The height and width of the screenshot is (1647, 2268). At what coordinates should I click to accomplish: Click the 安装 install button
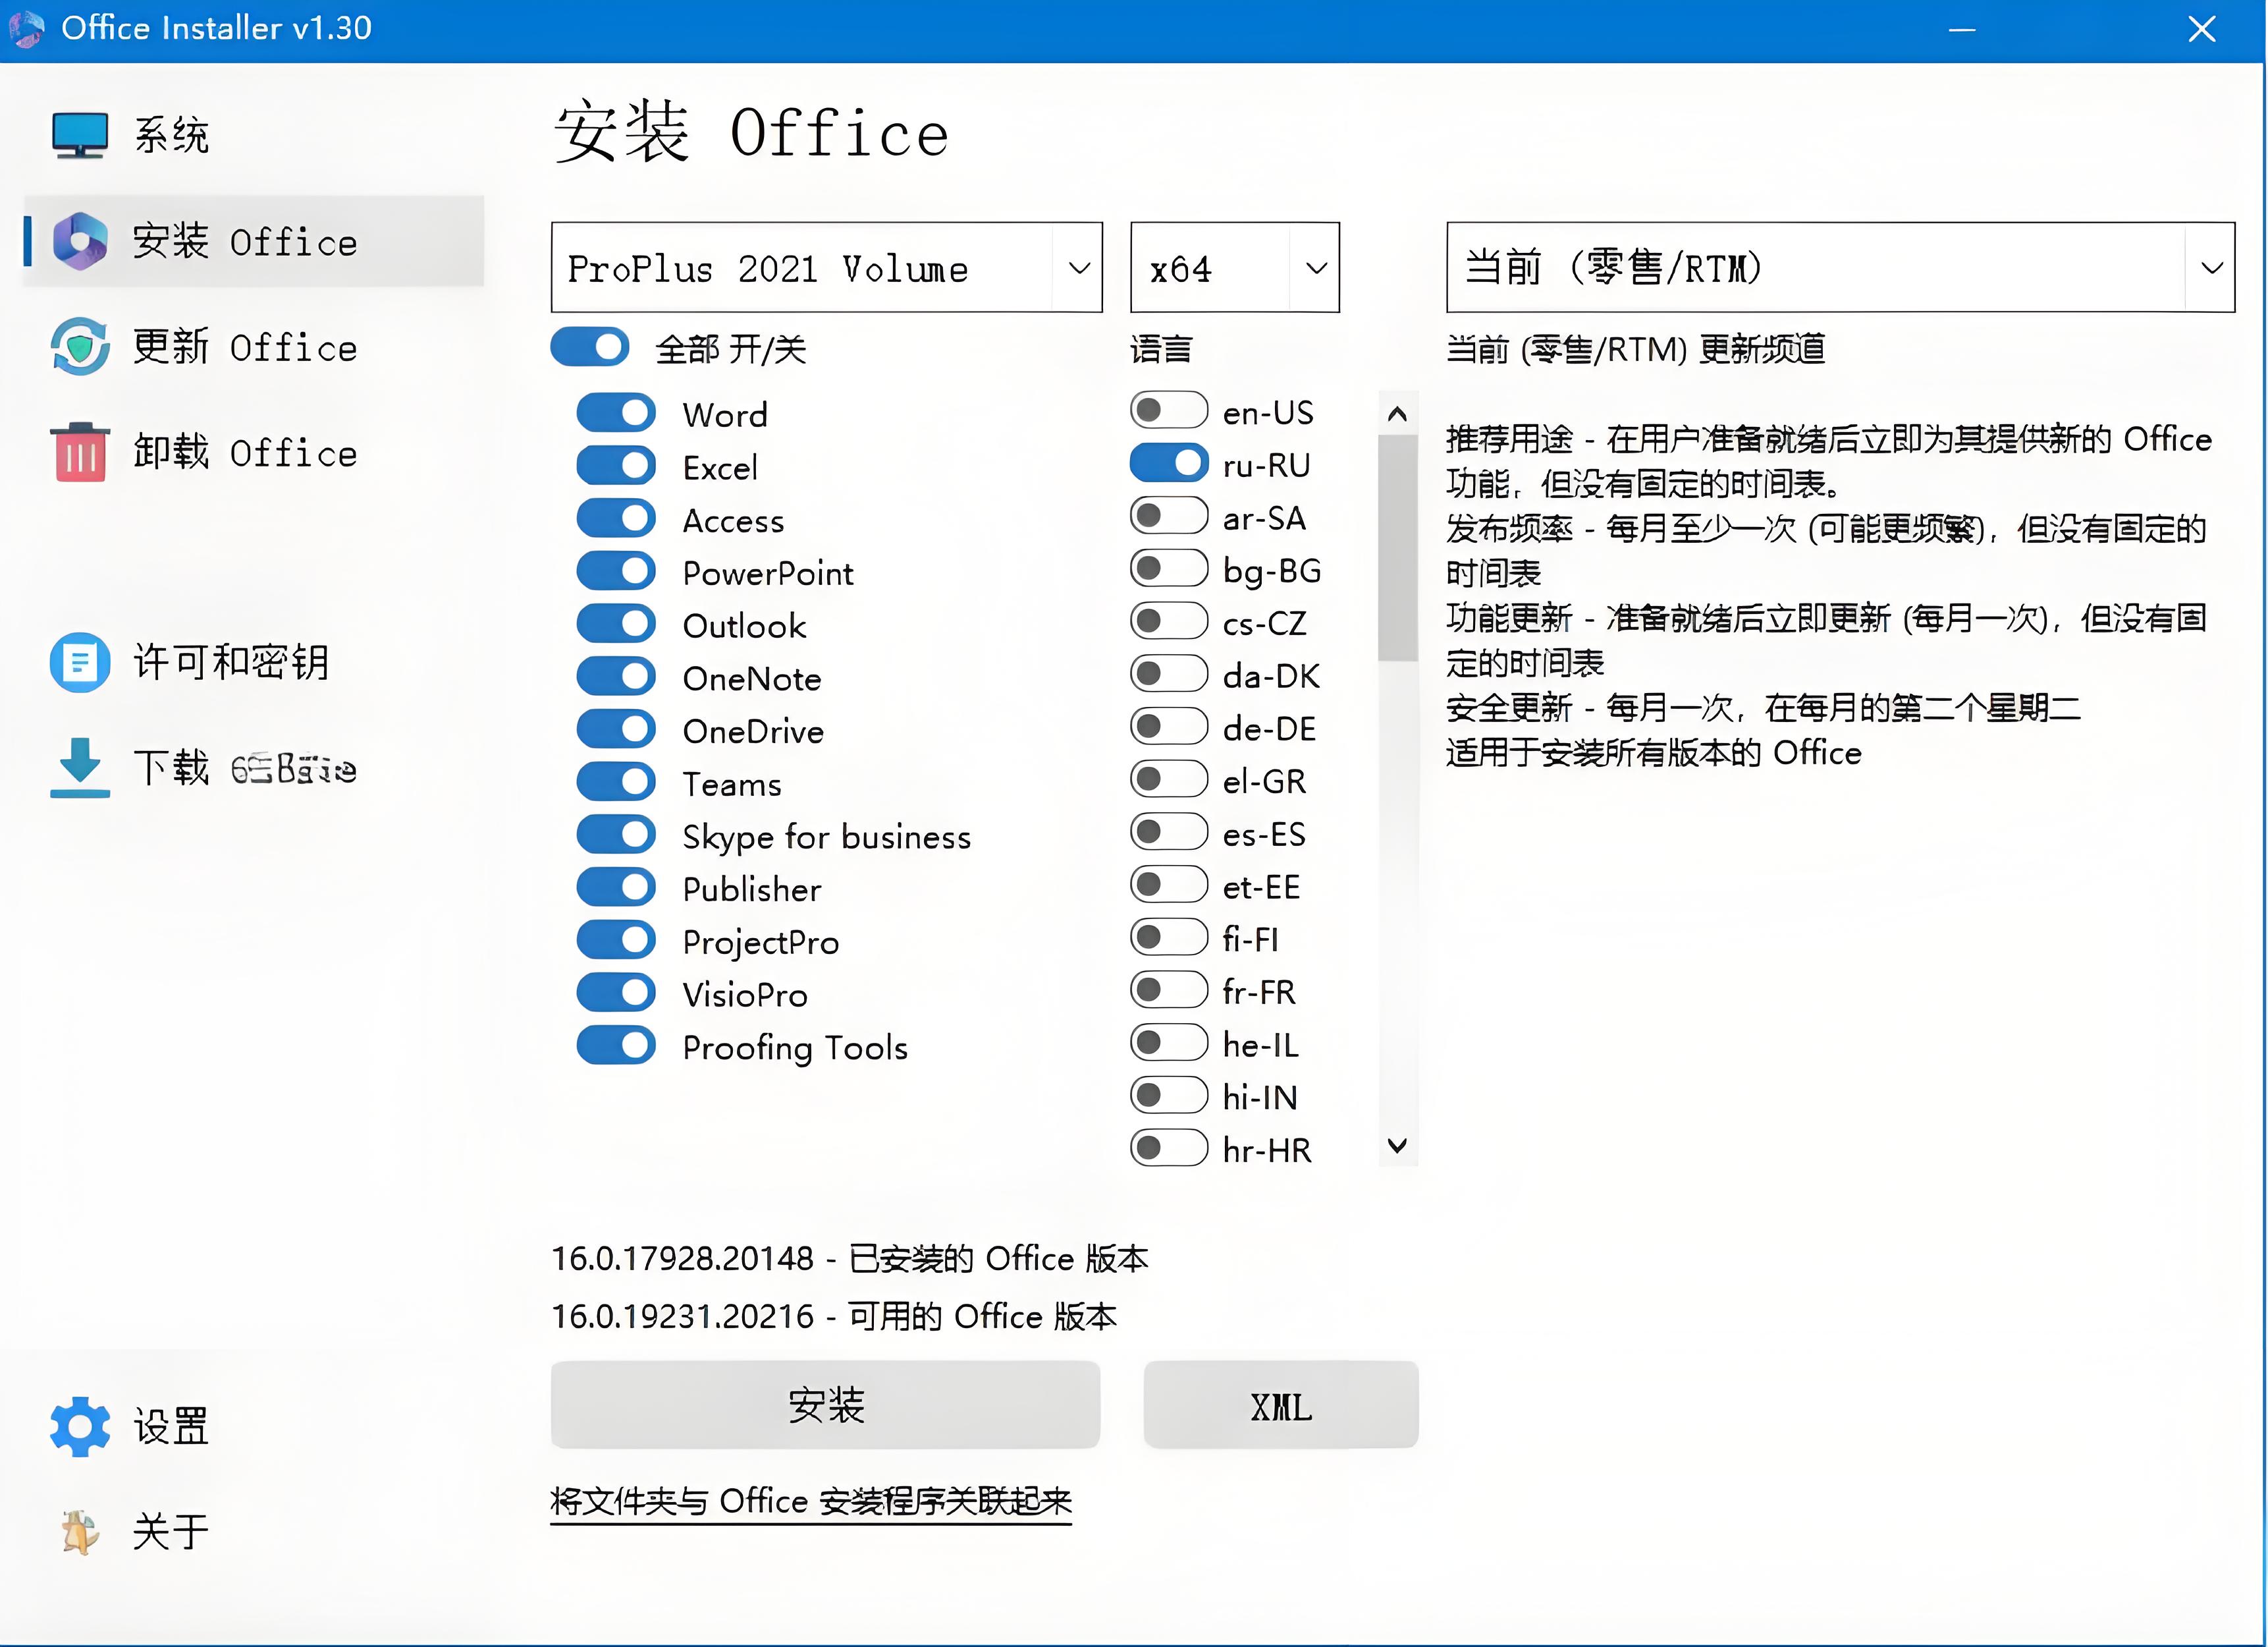824,1405
